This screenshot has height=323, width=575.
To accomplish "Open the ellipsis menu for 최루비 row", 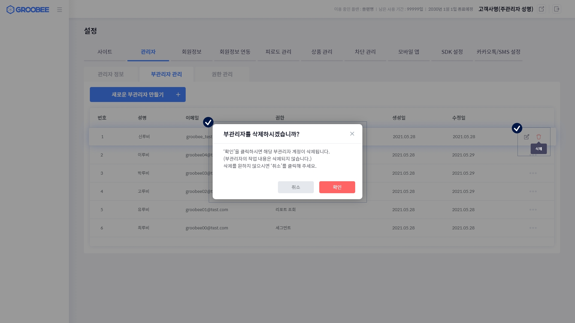I will pos(533,228).
